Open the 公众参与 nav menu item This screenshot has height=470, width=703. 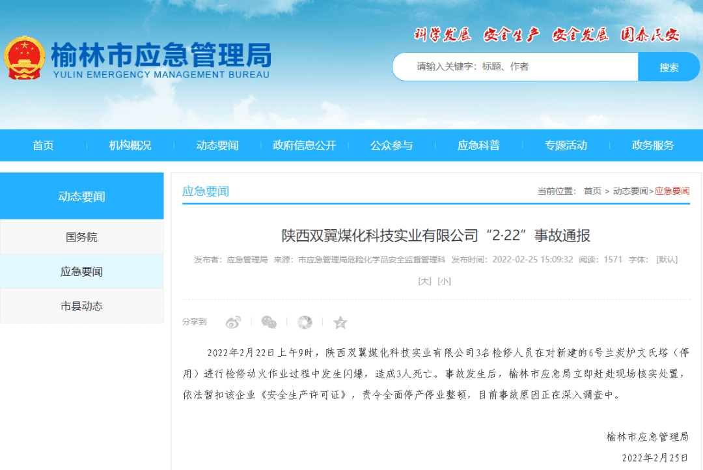(x=391, y=145)
